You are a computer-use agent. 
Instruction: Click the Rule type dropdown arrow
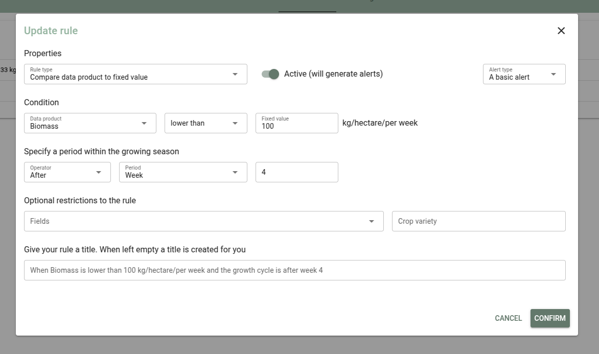coord(235,74)
